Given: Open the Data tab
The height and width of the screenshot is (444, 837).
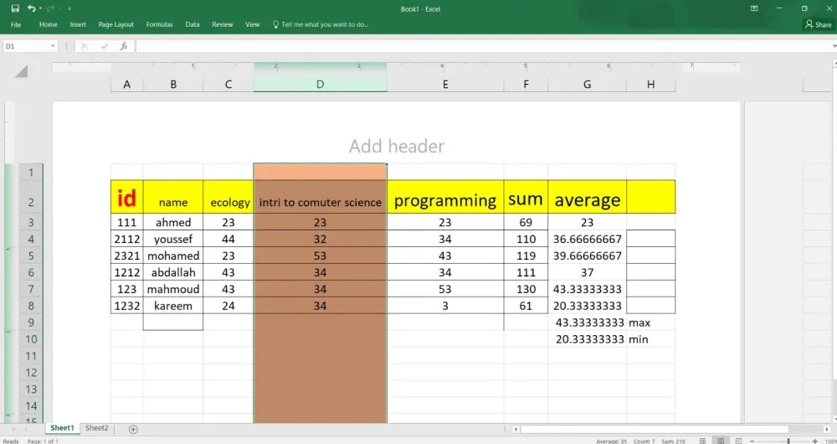Looking at the screenshot, I should click(x=193, y=24).
